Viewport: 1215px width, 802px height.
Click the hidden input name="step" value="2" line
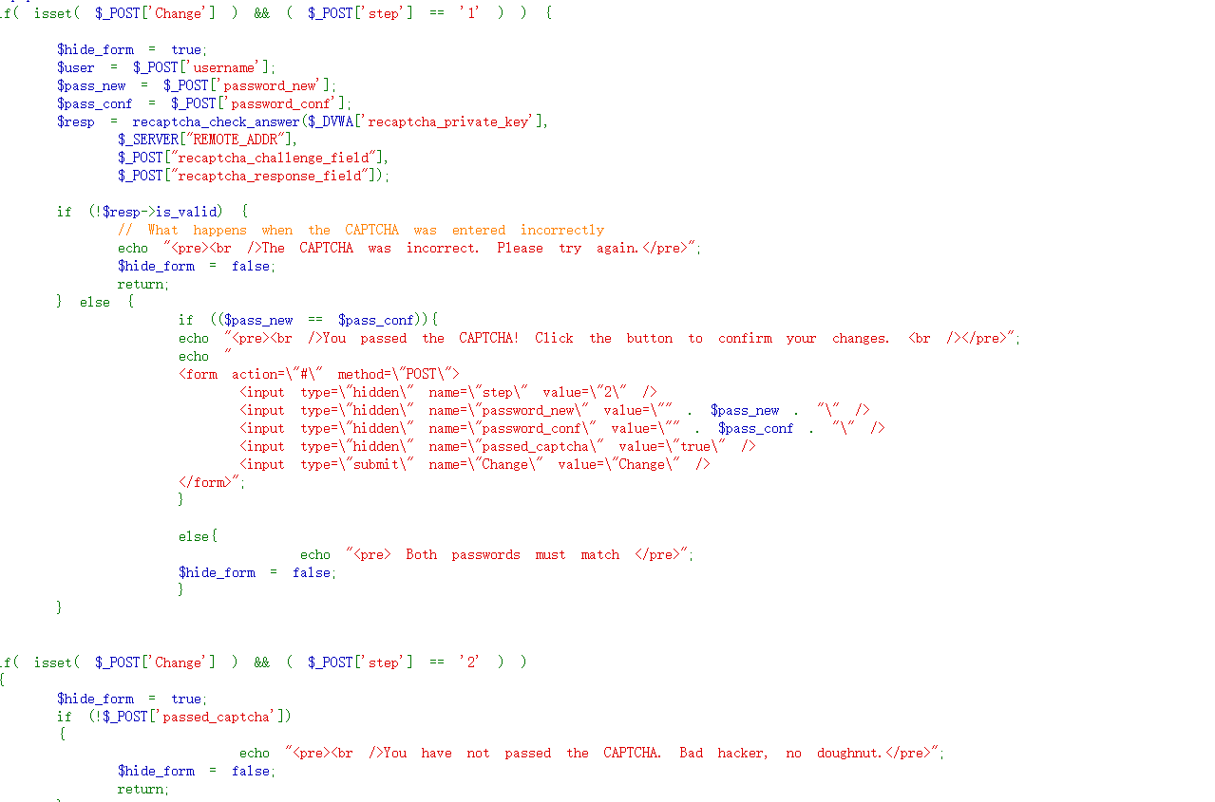[448, 392]
